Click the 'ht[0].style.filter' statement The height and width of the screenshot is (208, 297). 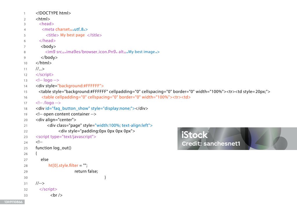pyautogui.click(x=68, y=165)
